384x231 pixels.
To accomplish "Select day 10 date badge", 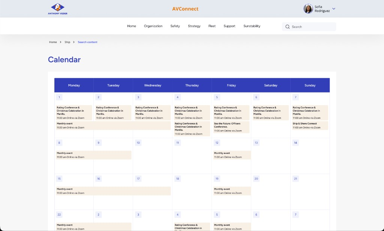I will point(138,143).
